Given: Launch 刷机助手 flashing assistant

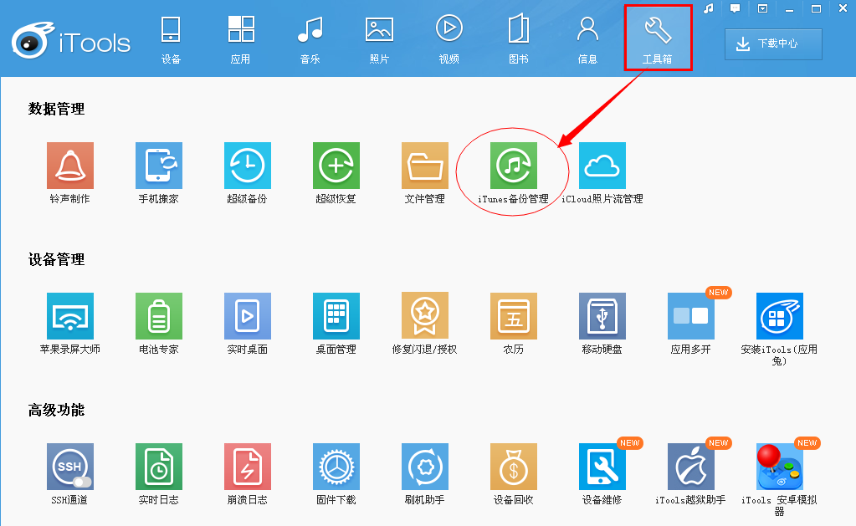Looking at the screenshot, I should [425, 467].
